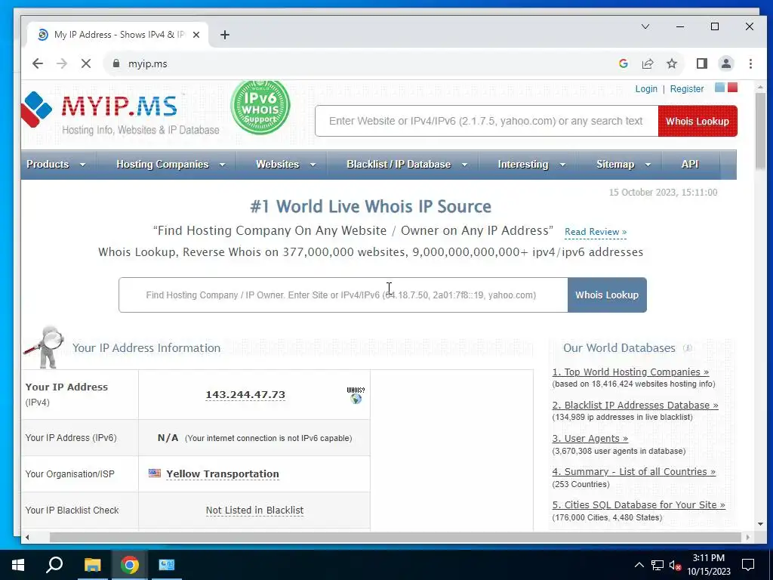Expand the Websites menu

click(285, 164)
